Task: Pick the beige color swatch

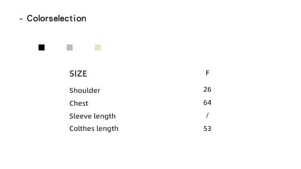Action: coord(98,48)
